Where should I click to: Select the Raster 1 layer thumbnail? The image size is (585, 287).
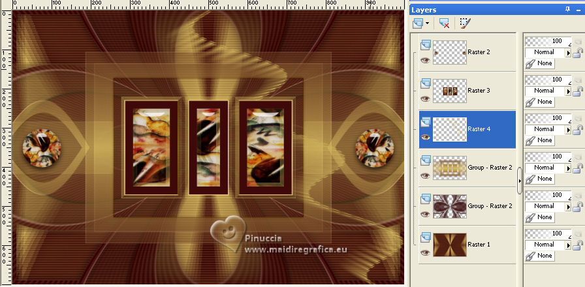[450, 245]
